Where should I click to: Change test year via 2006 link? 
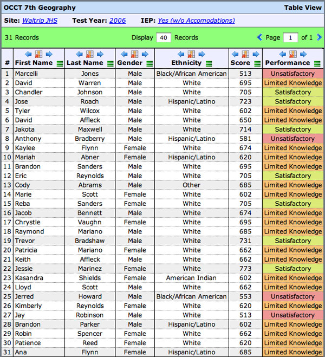point(118,21)
